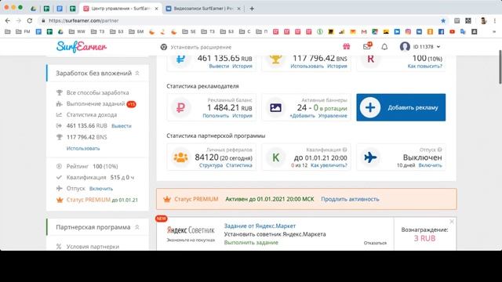Go back to the previous page
The image size is (502, 282).
(x=8, y=20)
